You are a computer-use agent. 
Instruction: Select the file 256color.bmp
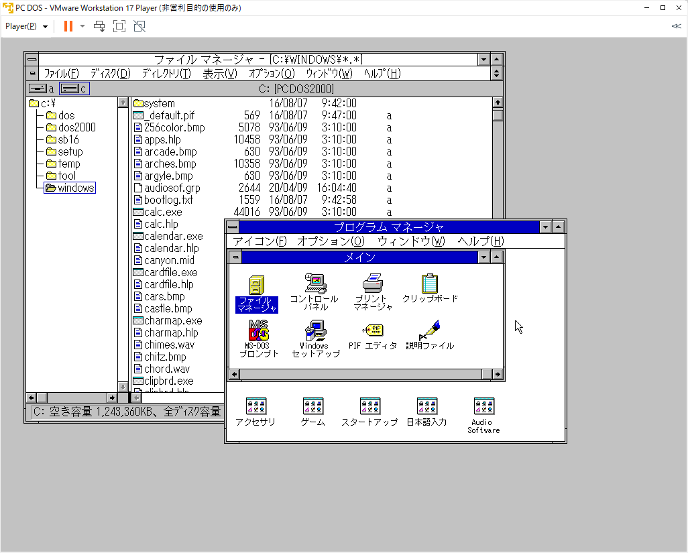(x=170, y=127)
